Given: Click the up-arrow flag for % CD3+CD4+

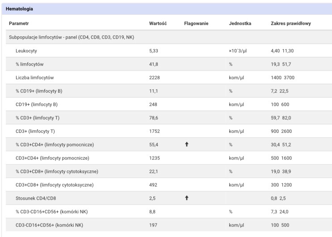Looking at the screenshot, I should click(x=186, y=144).
